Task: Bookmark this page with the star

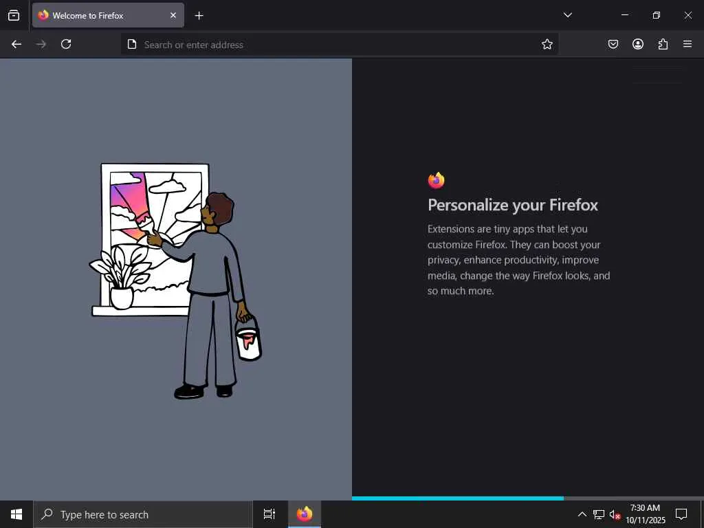Action: pyautogui.click(x=547, y=44)
